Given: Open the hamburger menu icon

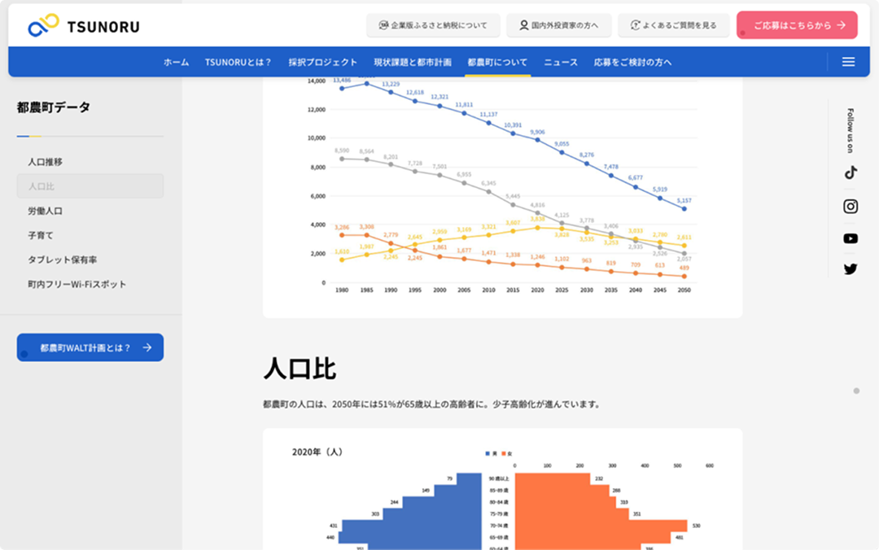Looking at the screenshot, I should click(x=848, y=62).
